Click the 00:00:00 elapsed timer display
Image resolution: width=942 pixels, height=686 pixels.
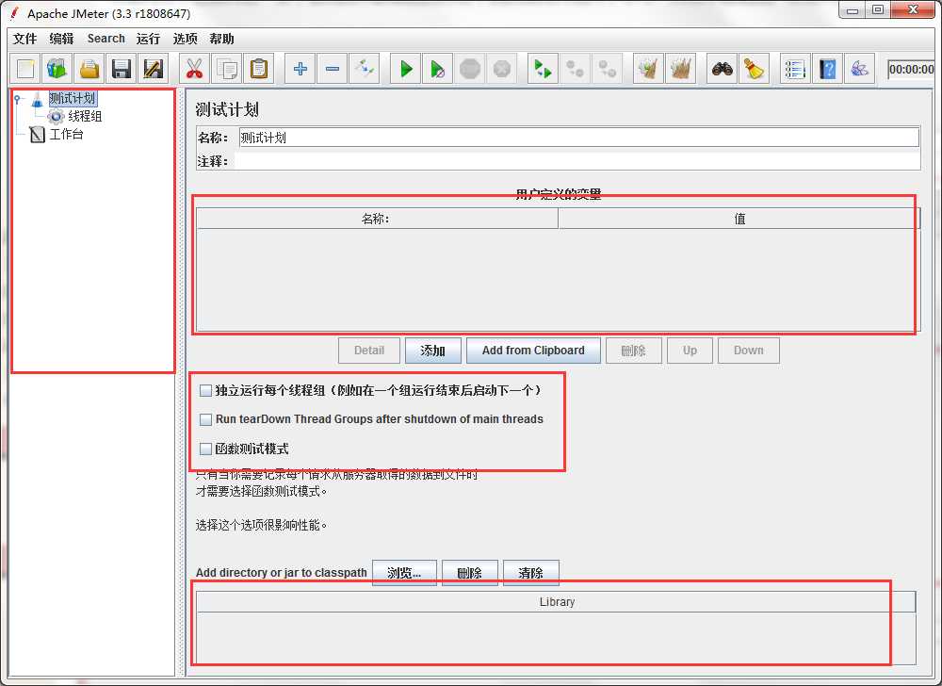911,69
